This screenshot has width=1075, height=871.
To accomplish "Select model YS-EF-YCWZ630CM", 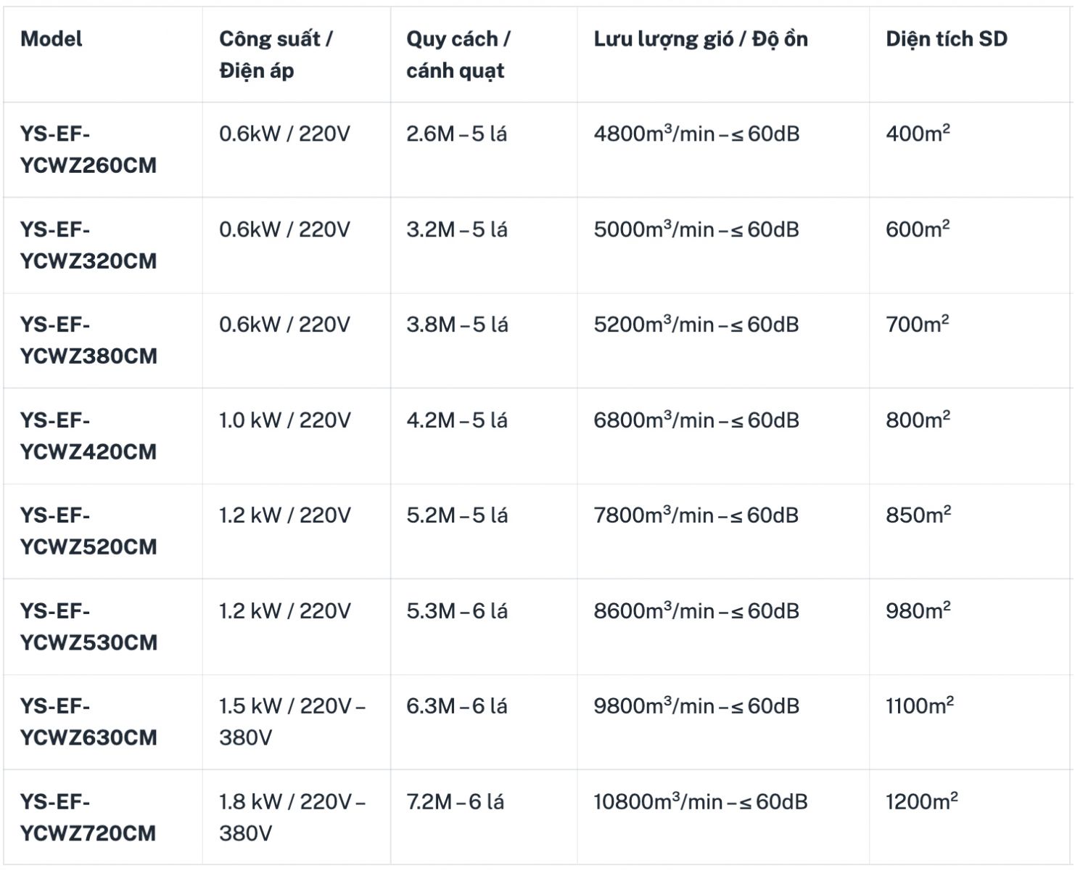I will (x=88, y=722).
